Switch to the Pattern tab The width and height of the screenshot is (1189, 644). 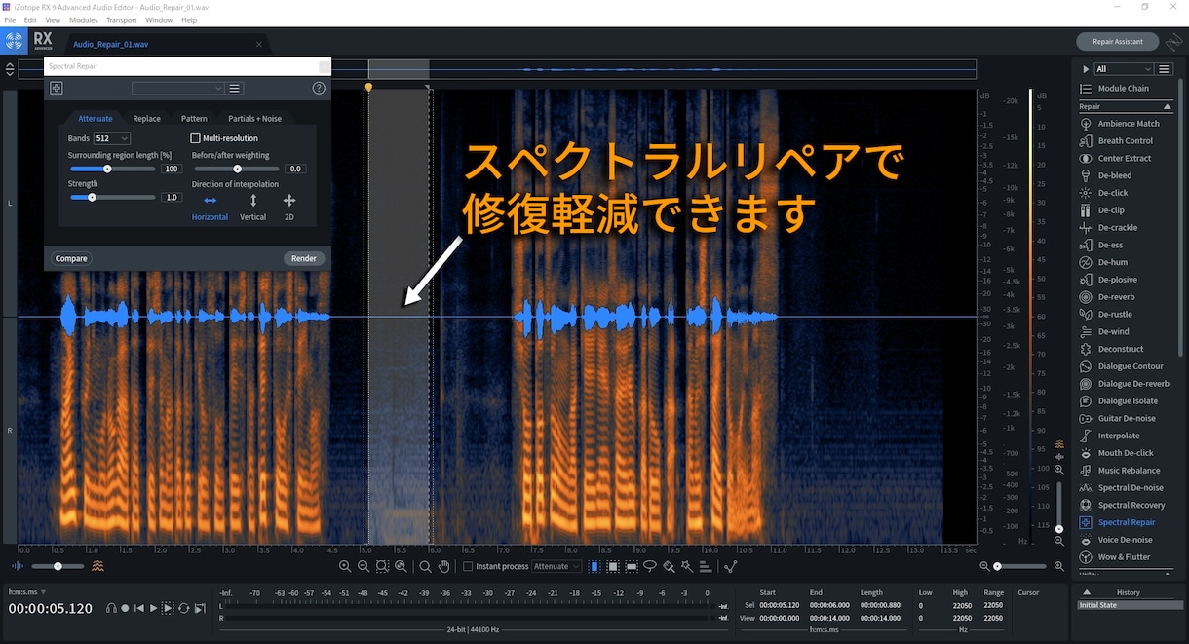(x=194, y=118)
